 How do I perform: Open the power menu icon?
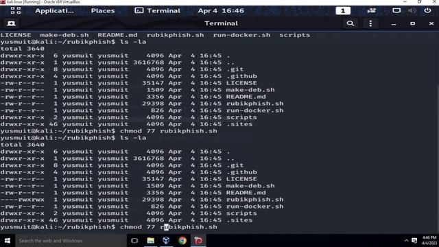[427, 11]
